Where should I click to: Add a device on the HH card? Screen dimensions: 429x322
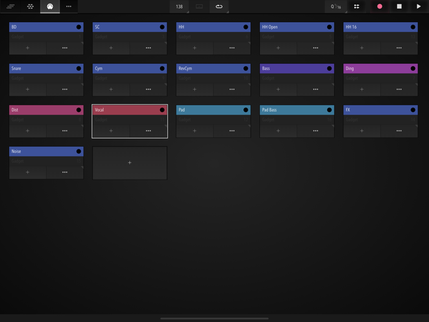(194, 48)
